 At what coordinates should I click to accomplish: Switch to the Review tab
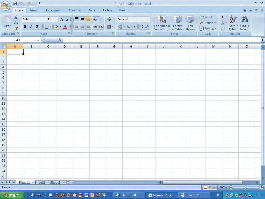pyautogui.click(x=107, y=10)
